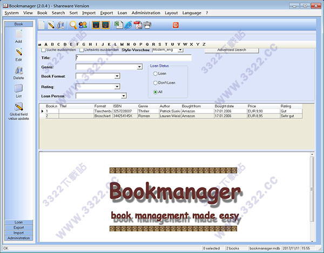The height and width of the screenshot is (253, 324).
Task: Click the ISBN column header
Action: pyautogui.click(x=125, y=106)
